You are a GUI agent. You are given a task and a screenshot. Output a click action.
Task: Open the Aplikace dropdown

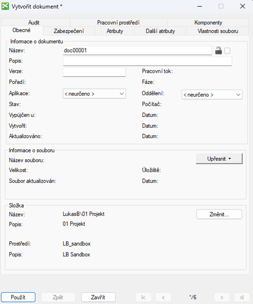[x=94, y=94]
